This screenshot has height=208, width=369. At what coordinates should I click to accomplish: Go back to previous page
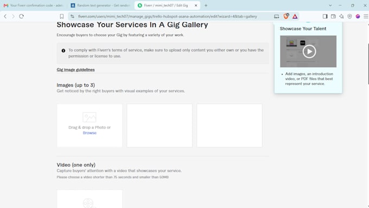(x=5, y=16)
